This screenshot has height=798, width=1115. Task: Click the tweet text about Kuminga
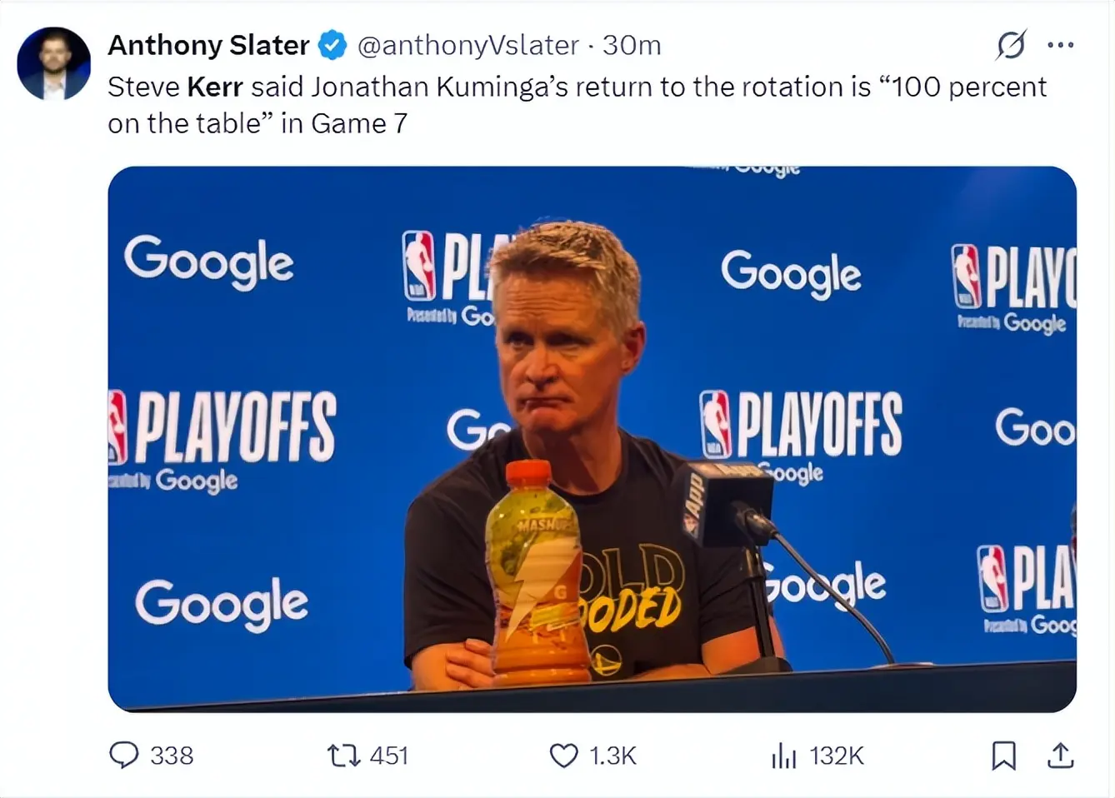tap(577, 105)
